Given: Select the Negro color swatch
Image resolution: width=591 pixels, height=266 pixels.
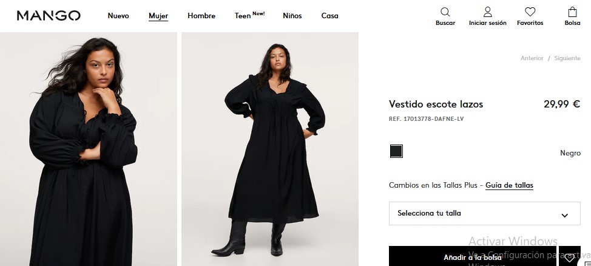Looking at the screenshot, I should [396, 151].
